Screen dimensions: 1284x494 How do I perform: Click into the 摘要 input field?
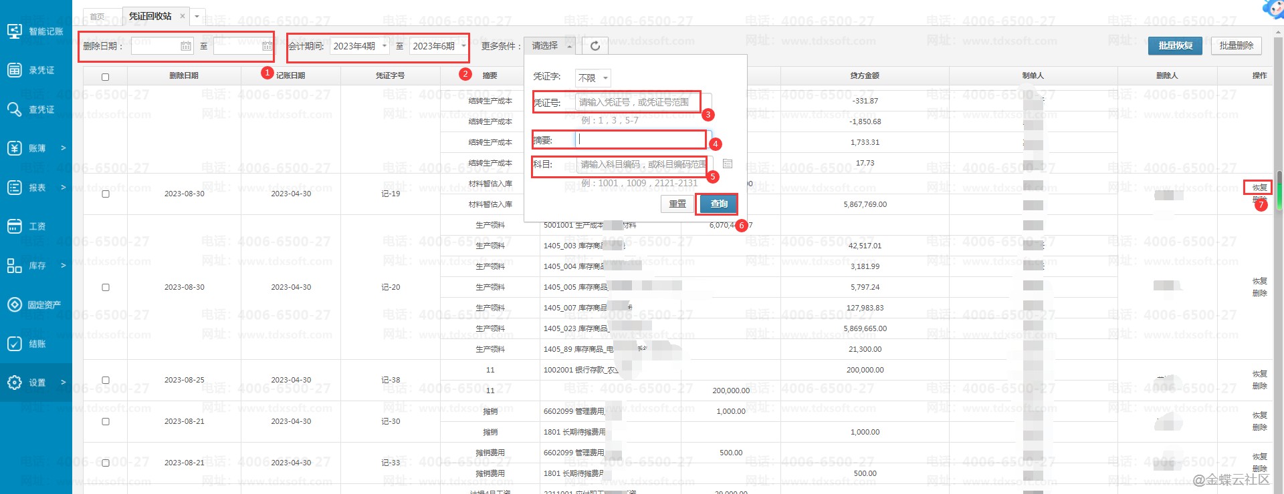[x=641, y=140]
